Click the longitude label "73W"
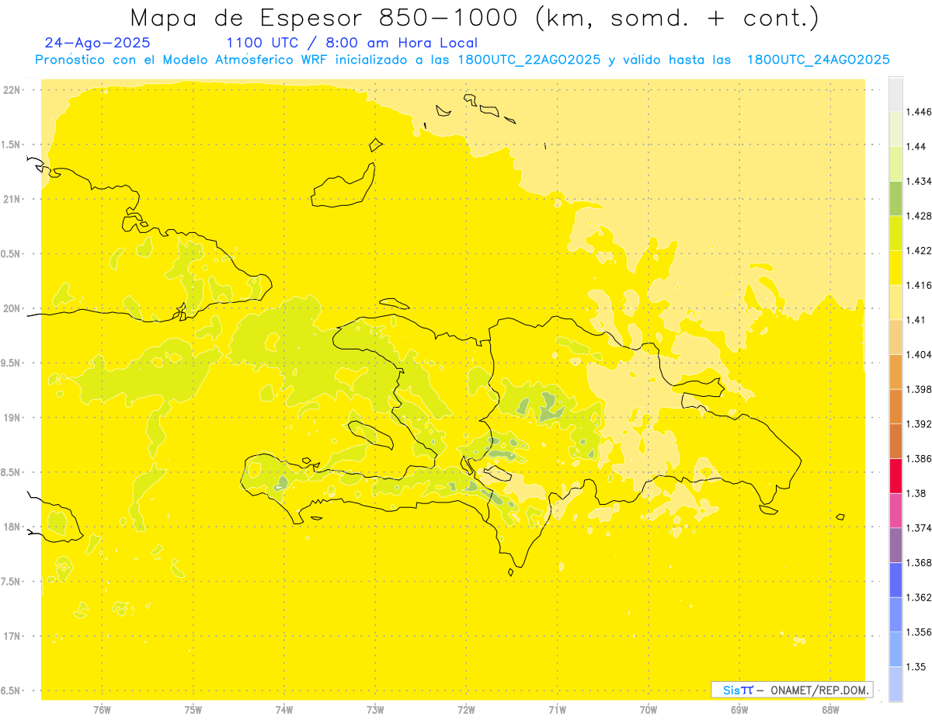 click(x=375, y=710)
